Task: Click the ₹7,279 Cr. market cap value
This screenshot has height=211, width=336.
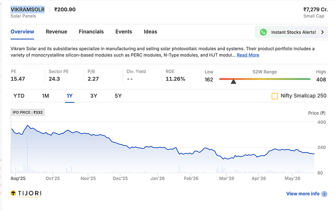Action: click(316, 9)
